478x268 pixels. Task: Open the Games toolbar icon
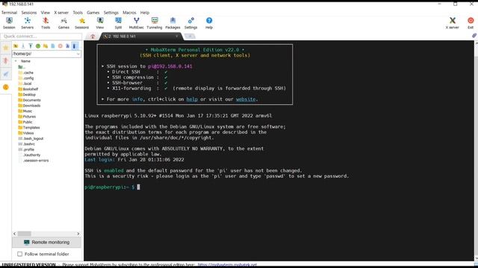63,23
